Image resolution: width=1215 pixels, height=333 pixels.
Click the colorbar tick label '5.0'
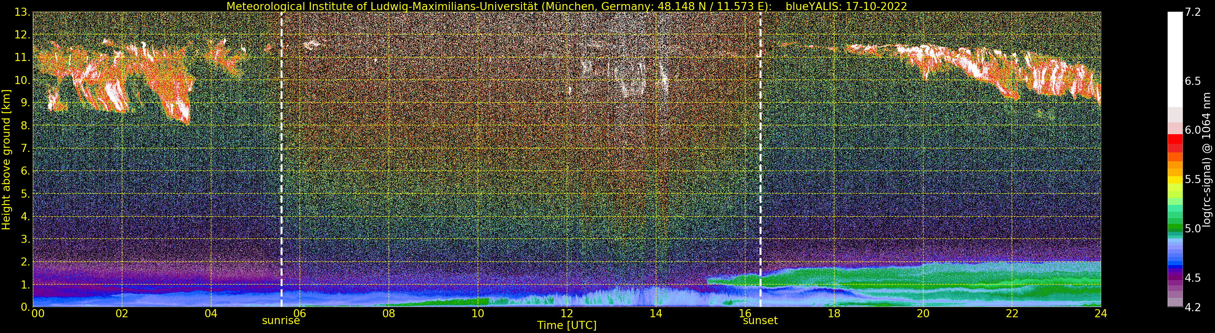[1192, 228]
